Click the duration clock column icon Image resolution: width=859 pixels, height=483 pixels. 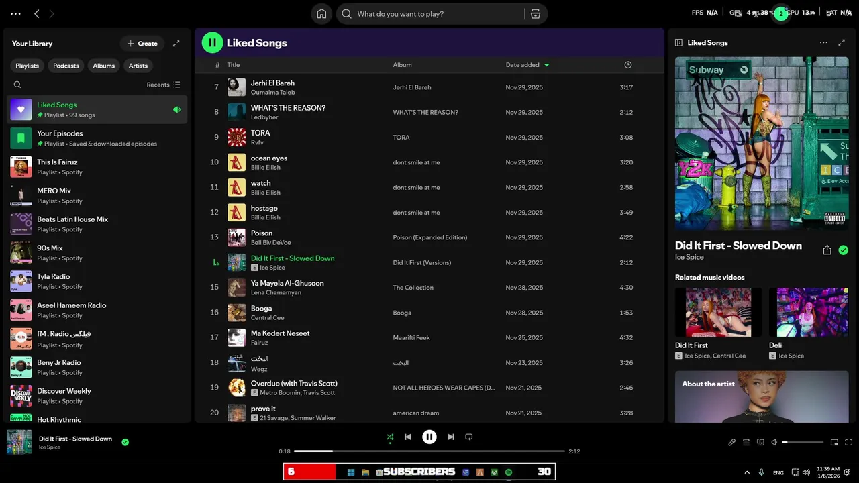point(628,65)
